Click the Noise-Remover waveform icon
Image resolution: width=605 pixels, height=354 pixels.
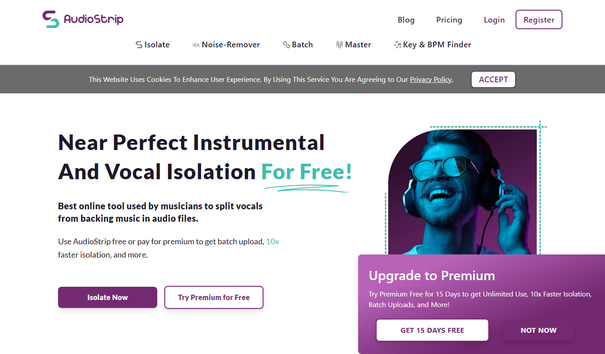click(196, 45)
